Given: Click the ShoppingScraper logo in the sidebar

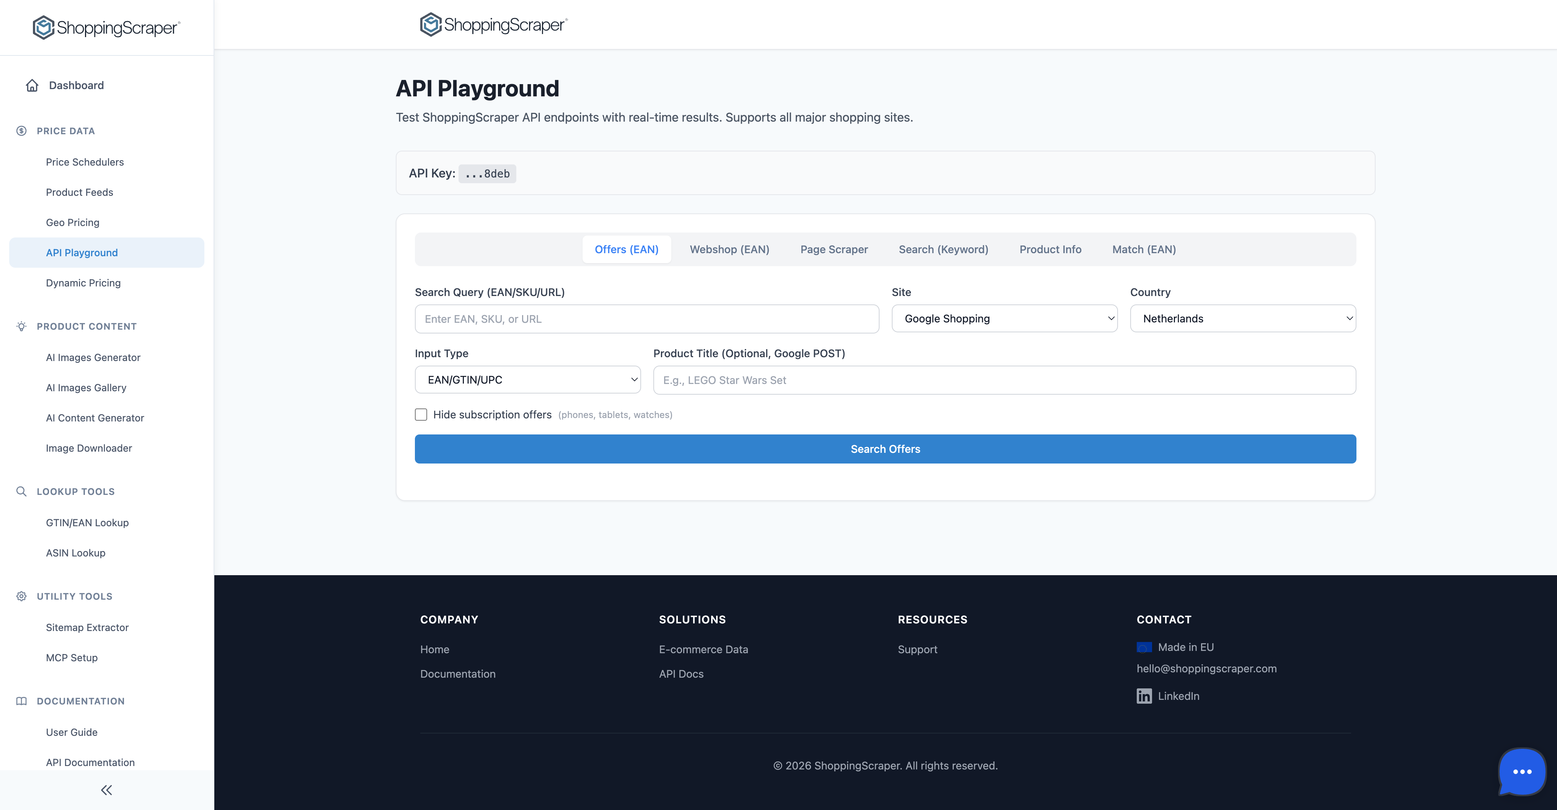Looking at the screenshot, I should pyautogui.click(x=105, y=26).
